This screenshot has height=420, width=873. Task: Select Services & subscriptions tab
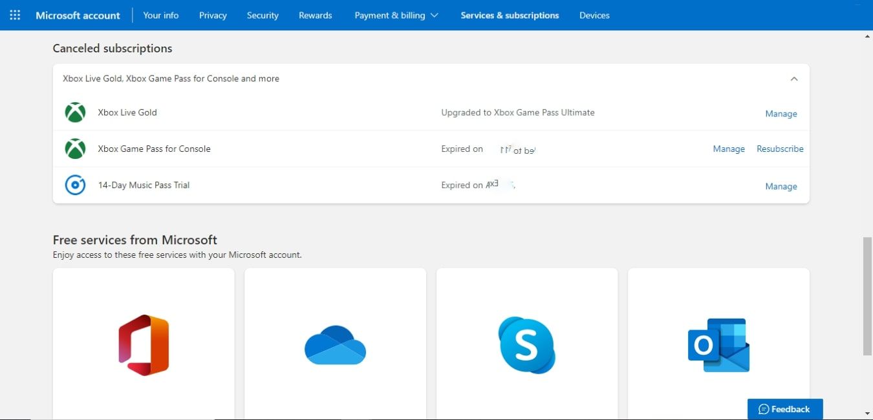point(510,15)
